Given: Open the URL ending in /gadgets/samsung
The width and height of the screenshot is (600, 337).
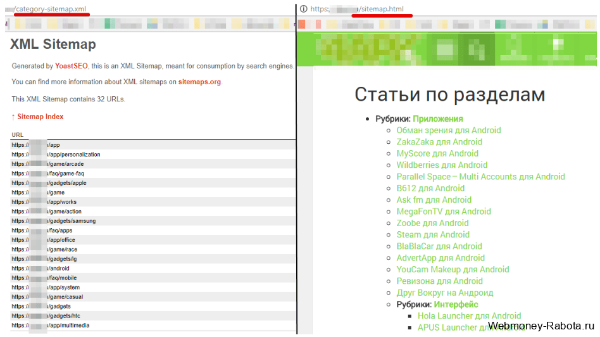Looking at the screenshot, I should click(x=54, y=221).
